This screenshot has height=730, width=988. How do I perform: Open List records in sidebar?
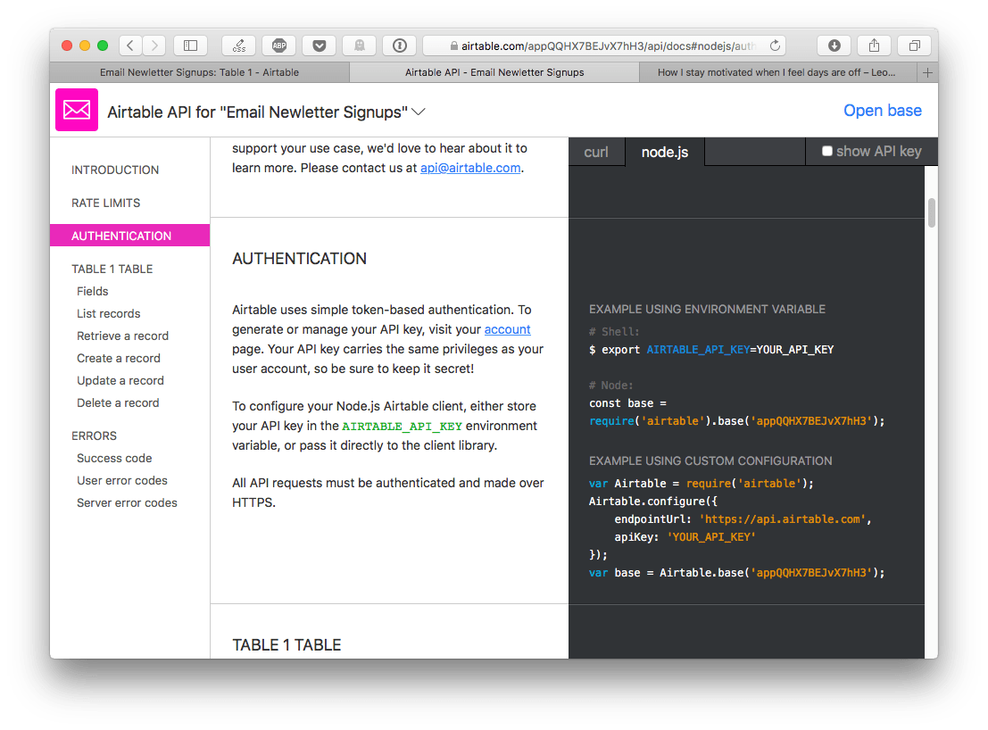pos(108,313)
